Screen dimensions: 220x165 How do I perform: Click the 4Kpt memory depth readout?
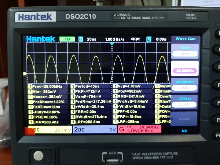(135, 39)
